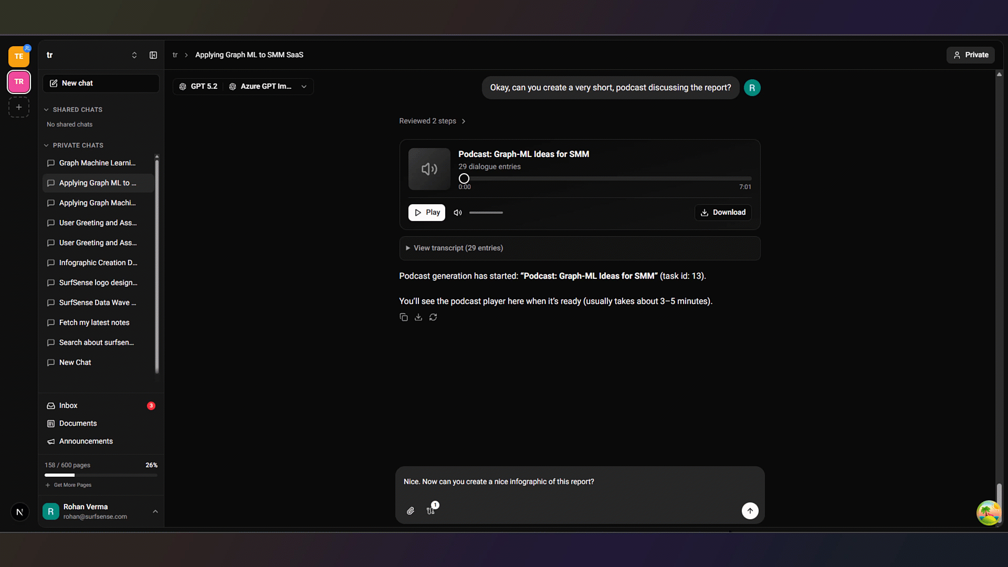
Task: Toggle the Private visibility button
Action: point(970,55)
